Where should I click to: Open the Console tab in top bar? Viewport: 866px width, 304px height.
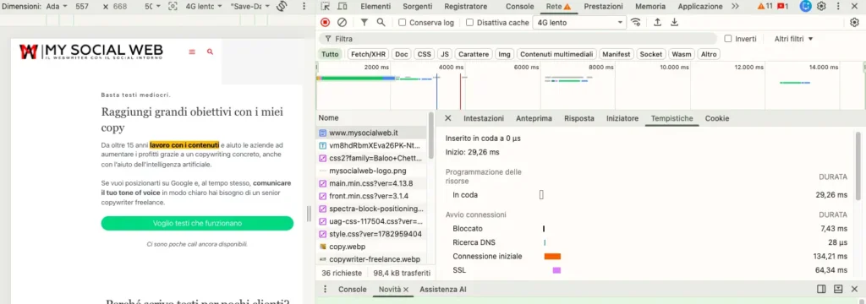520,7
